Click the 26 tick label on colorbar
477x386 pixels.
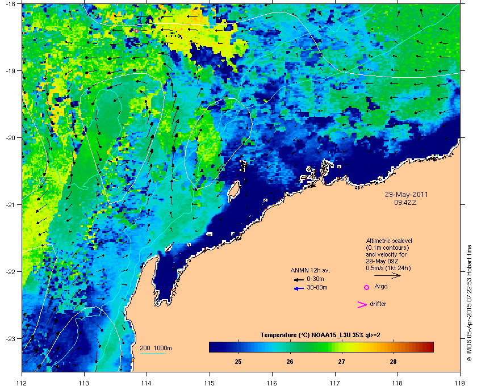(290, 362)
